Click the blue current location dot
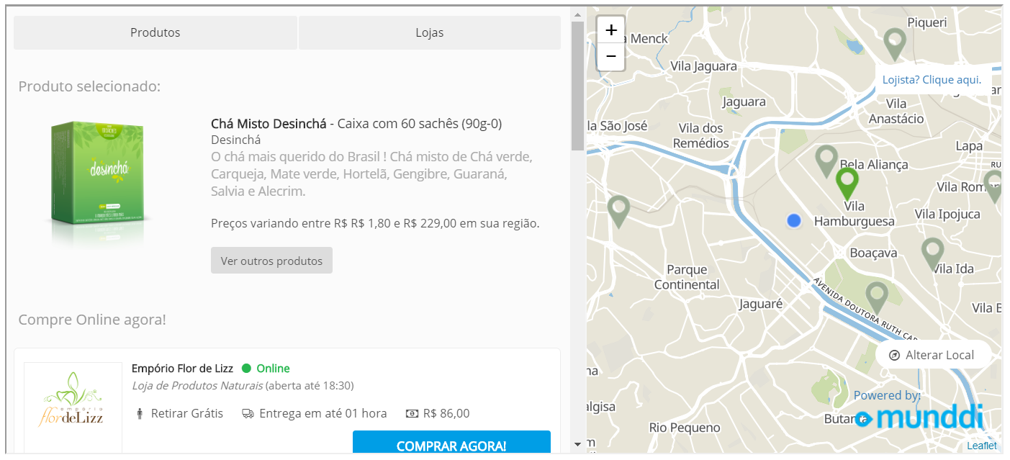Screen dimensions: 1010x460 tap(794, 220)
